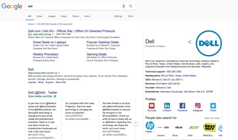
Task: Open the More search categories menu
Action: coord(87,16)
